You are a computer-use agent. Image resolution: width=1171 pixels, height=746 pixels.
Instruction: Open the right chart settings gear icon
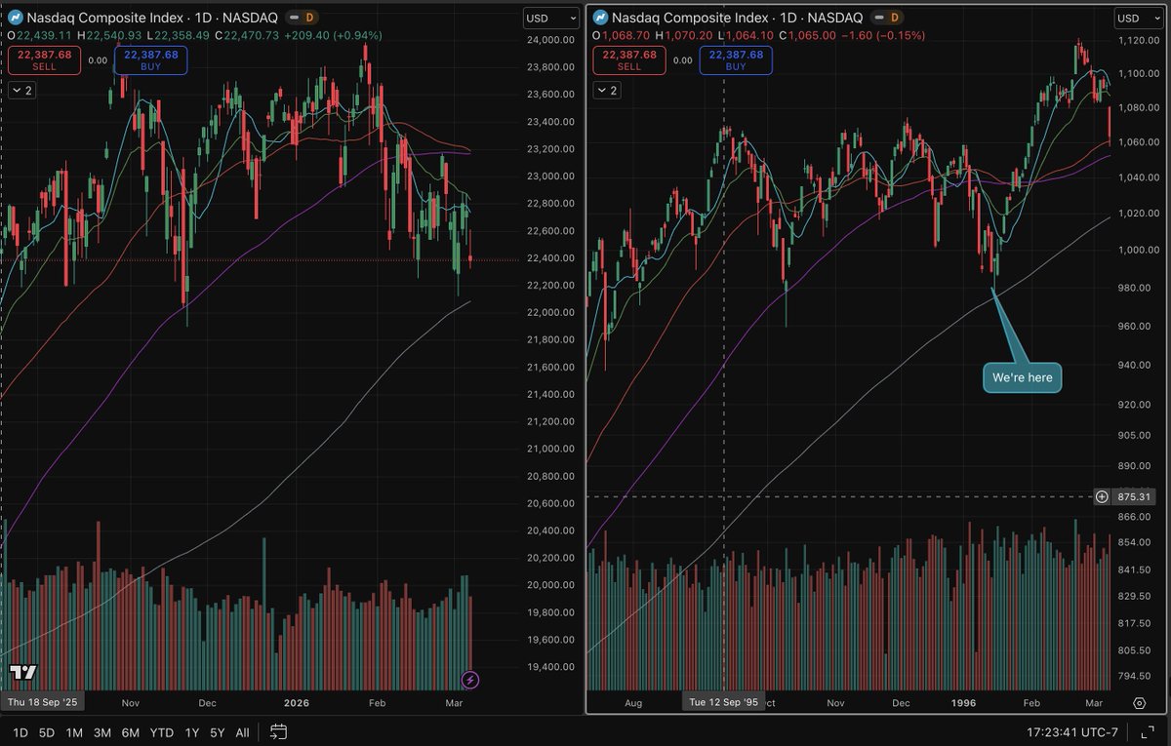1139,703
